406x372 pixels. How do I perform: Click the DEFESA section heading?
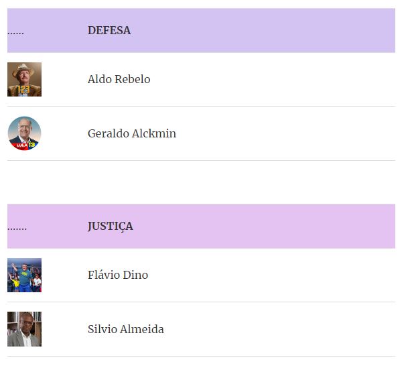[109, 31]
